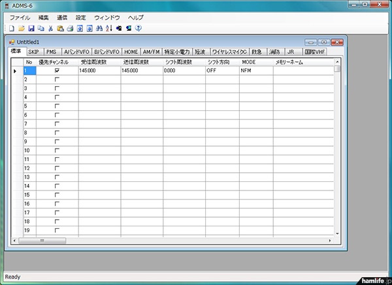Tick the priority channel checkbox in row 10
Screen dimensions: 392x285
[57, 150]
